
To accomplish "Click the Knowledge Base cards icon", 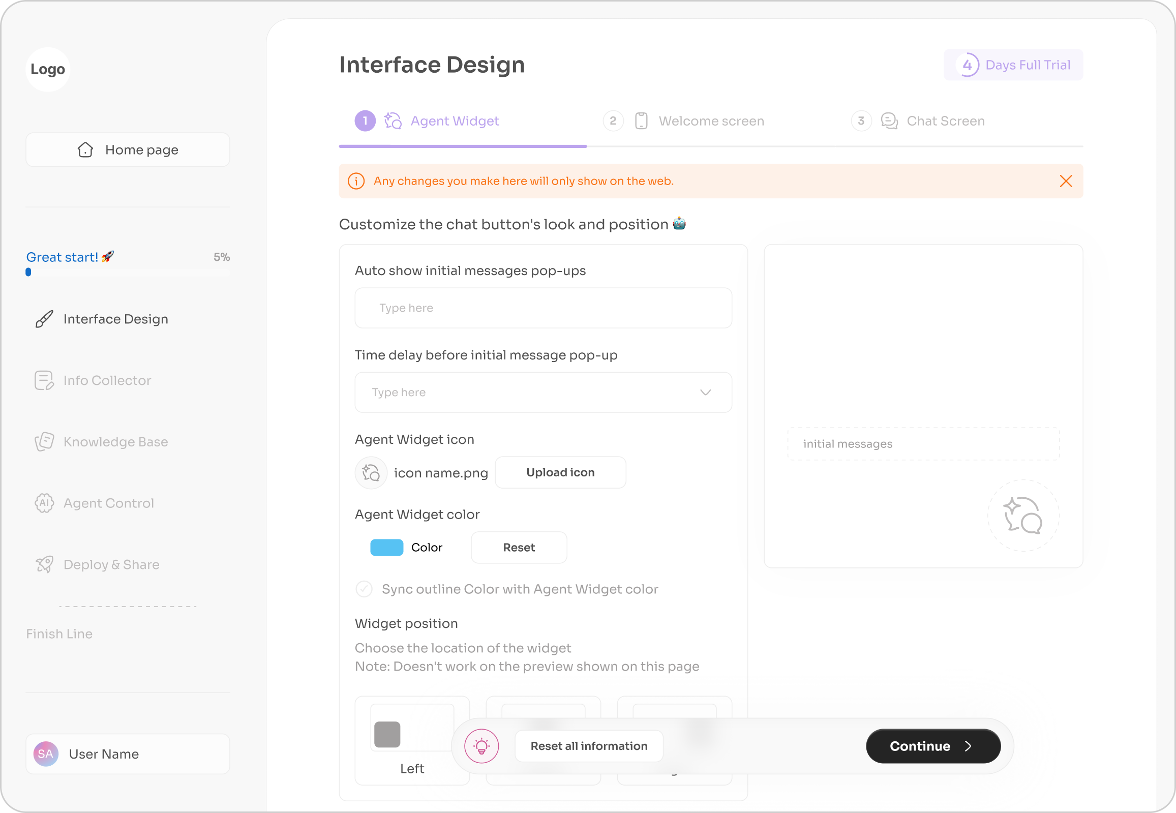I will point(44,442).
